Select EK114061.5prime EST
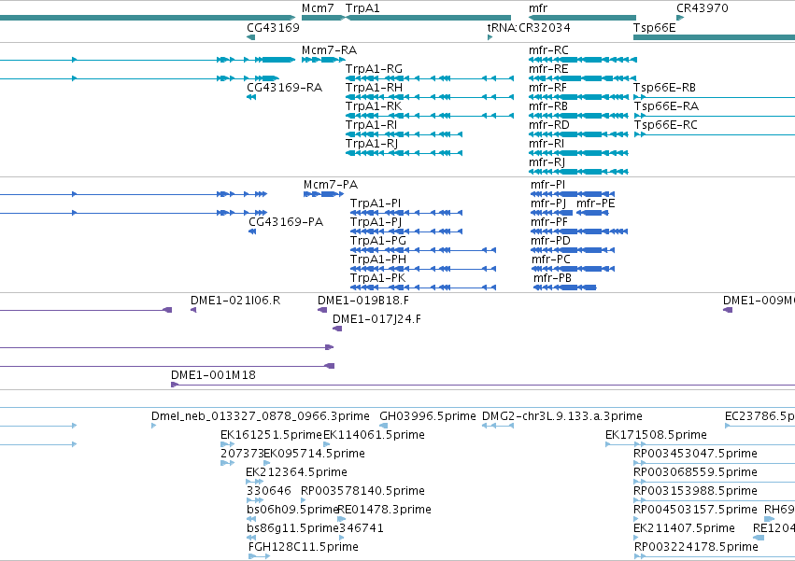Viewport: 795px width, 561px height. pyautogui.click(x=327, y=444)
